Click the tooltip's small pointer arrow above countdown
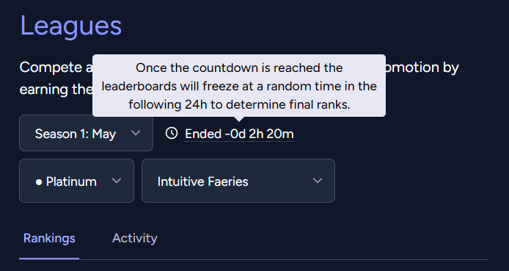This screenshot has width=509, height=271. pos(239,119)
